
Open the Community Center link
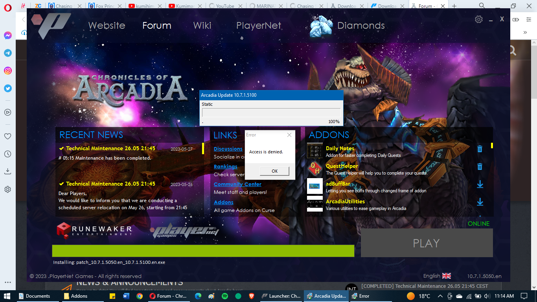[237, 184]
